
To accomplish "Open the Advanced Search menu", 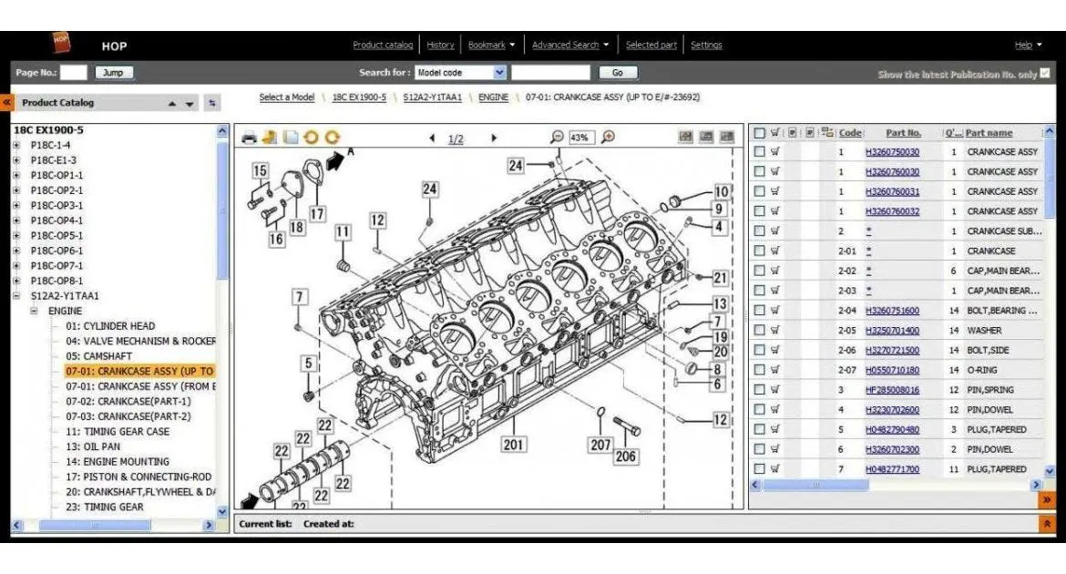I will click(569, 45).
